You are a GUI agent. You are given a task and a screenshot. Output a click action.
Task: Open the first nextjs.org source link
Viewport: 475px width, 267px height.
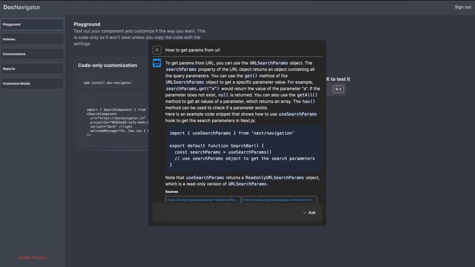(203, 200)
